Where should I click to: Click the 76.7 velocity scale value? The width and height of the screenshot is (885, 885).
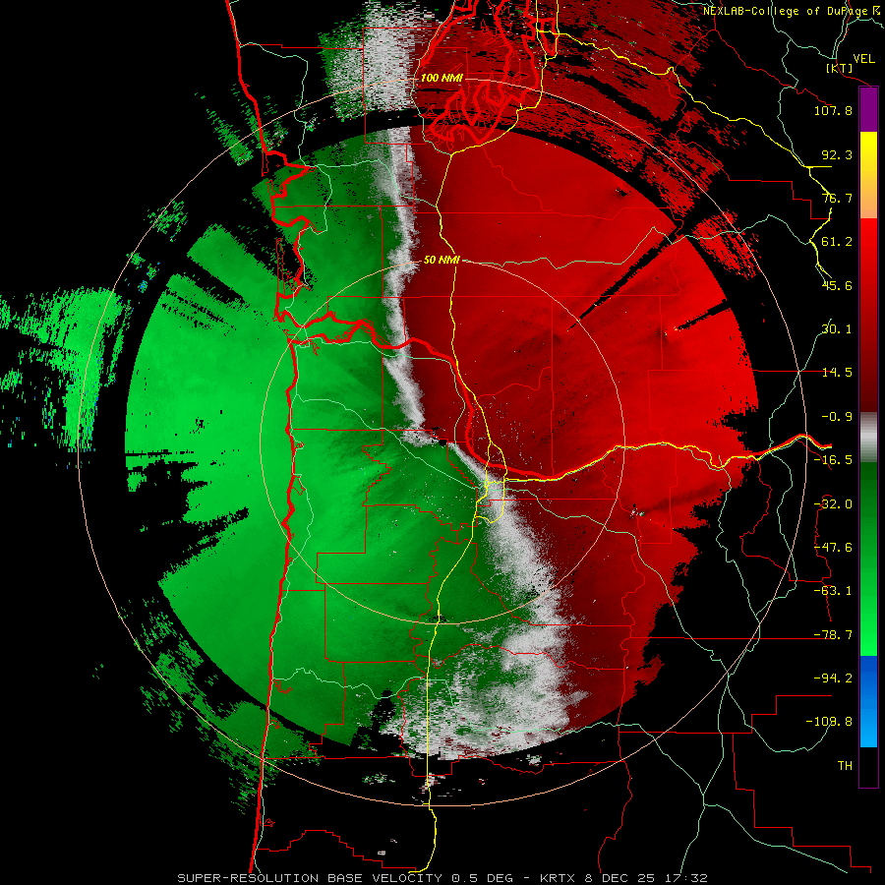837,198
